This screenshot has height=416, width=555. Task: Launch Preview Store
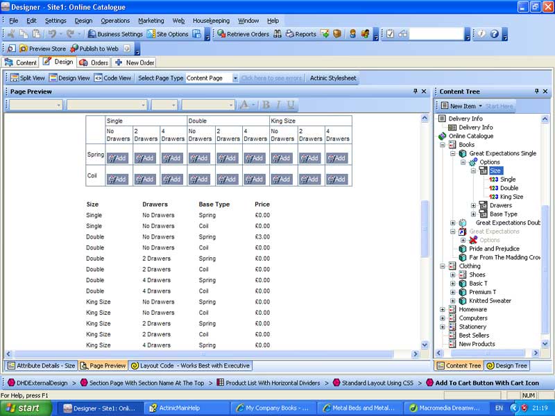point(42,49)
